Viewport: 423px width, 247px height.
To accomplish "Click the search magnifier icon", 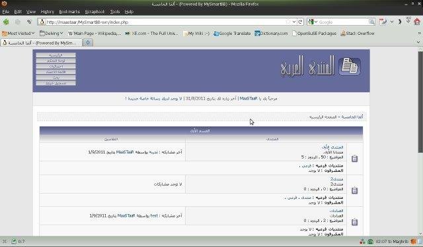I will coord(371,22).
